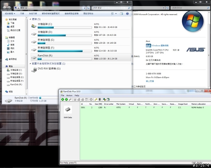This screenshot has height=168, width=211.
Task: Click the help context icon in RamDisk toolbar
Action: [108, 99]
